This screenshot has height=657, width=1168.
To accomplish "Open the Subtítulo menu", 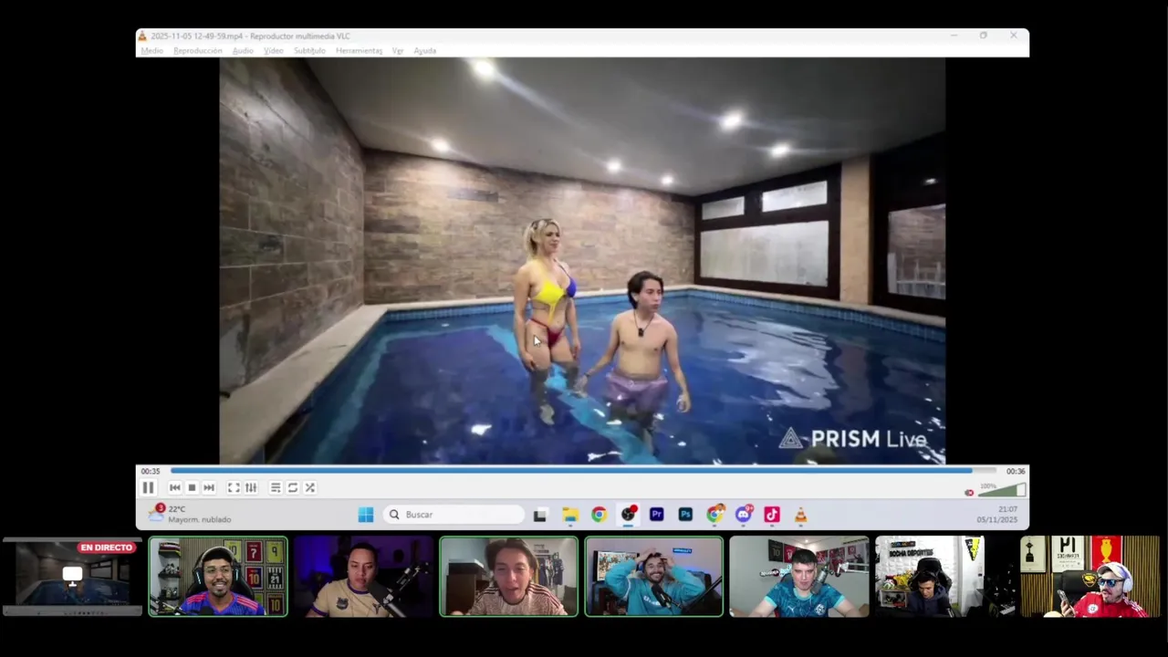I will [309, 50].
